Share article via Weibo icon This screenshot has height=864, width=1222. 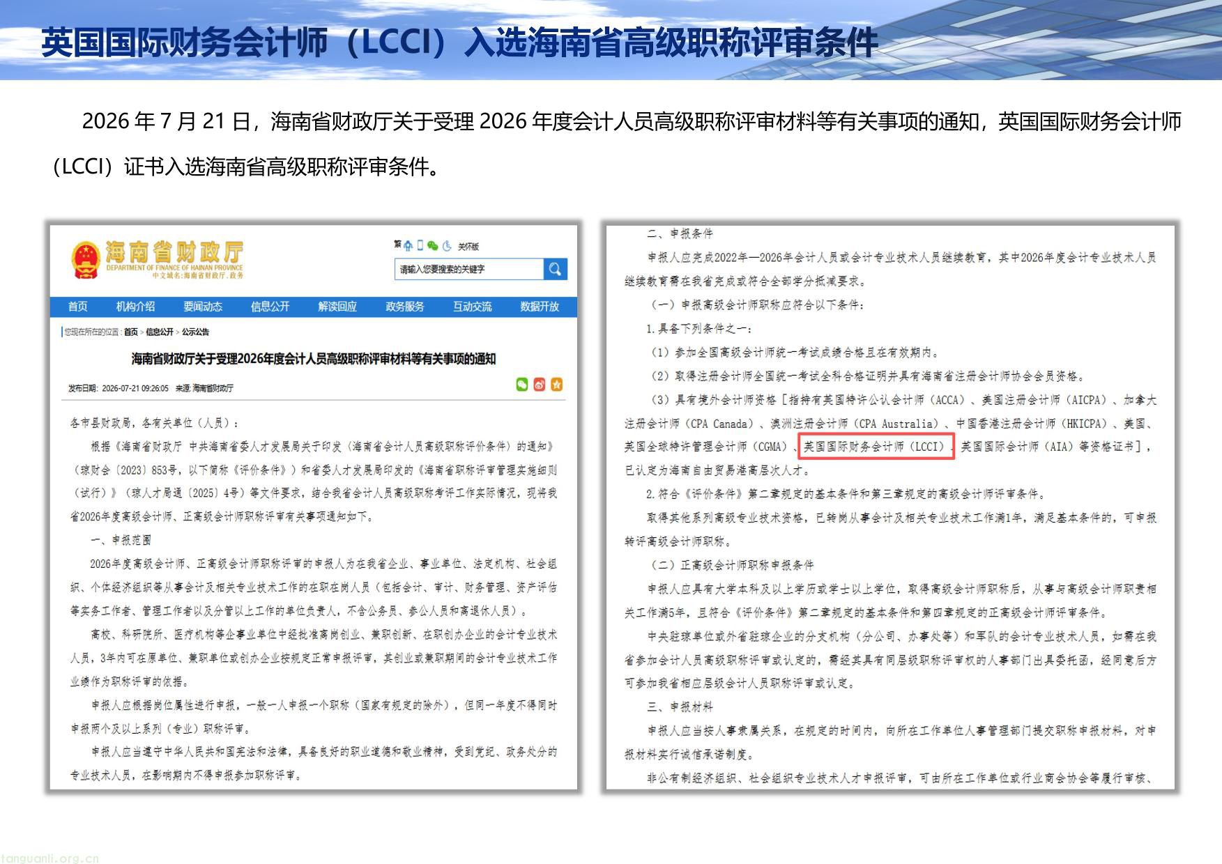(539, 385)
